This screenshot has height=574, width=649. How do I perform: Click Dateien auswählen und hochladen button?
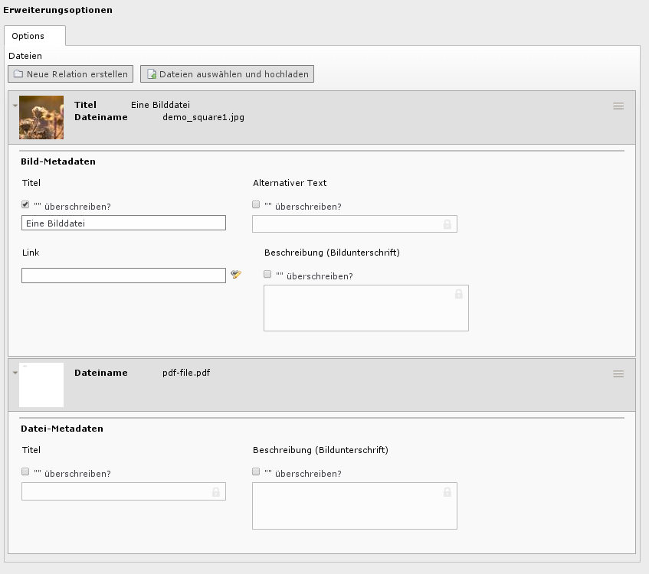(228, 74)
